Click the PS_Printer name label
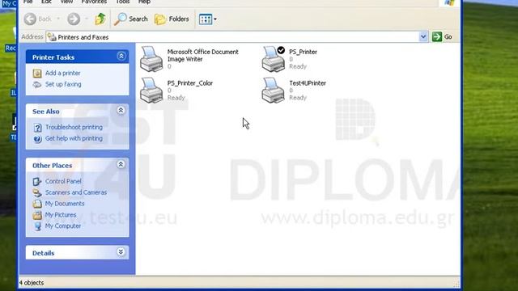This screenshot has height=291, width=518. click(x=303, y=52)
